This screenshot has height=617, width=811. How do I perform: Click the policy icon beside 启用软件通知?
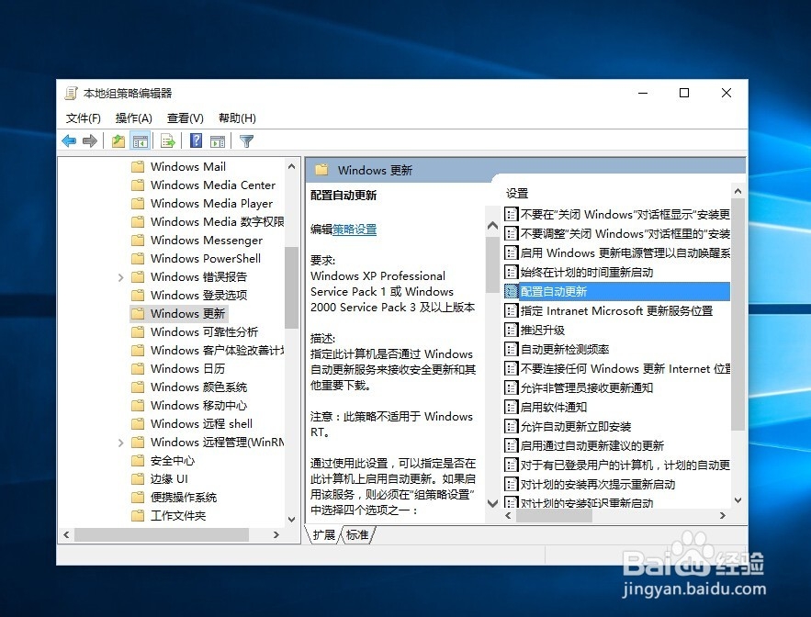(511, 407)
